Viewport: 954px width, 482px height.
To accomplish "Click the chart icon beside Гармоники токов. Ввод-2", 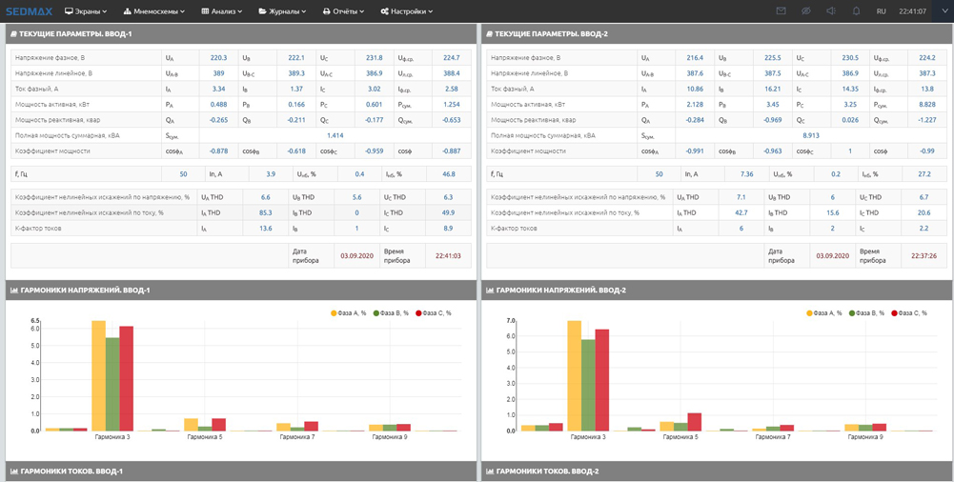I will pyautogui.click(x=490, y=472).
